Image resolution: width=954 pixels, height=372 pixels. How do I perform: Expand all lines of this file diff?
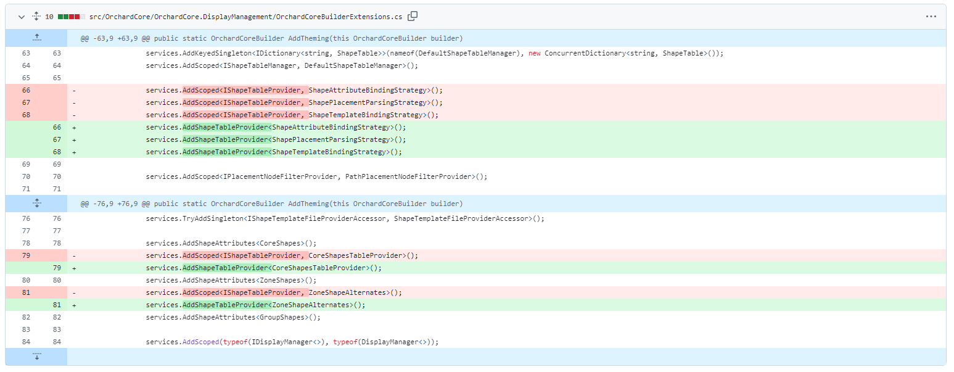coord(36,16)
